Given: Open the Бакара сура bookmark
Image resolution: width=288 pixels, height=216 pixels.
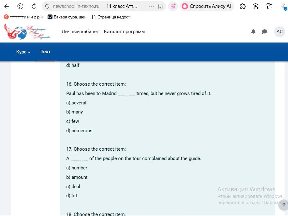Looking at the screenshot, I should coord(67,17).
